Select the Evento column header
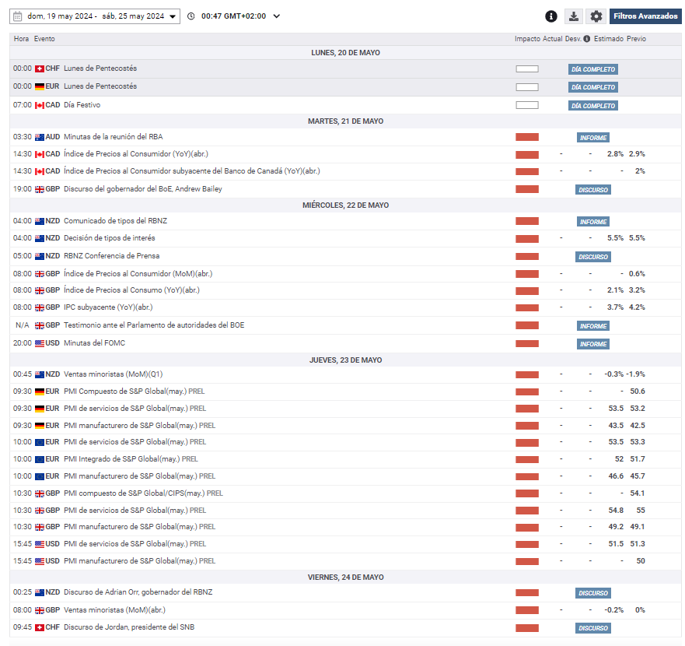 click(x=44, y=39)
